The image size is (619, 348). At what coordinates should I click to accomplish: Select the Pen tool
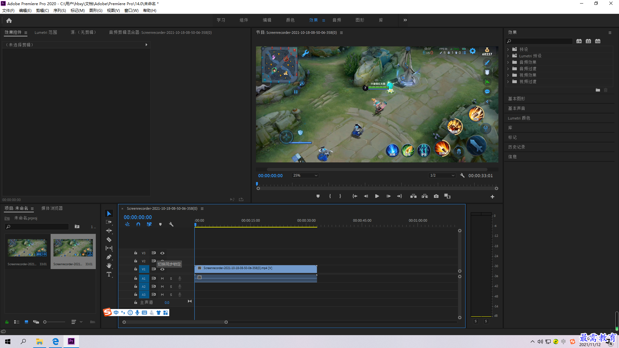pyautogui.click(x=109, y=257)
